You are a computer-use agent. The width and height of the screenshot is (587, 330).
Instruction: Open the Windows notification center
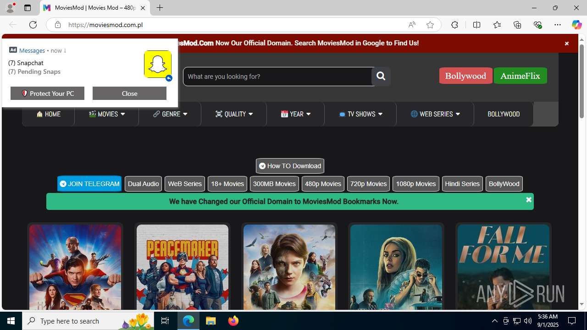tap(572, 321)
